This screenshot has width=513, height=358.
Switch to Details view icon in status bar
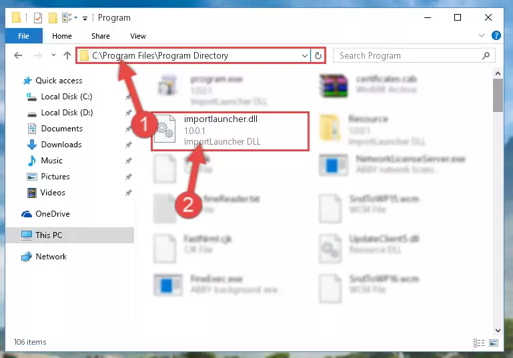(x=479, y=343)
